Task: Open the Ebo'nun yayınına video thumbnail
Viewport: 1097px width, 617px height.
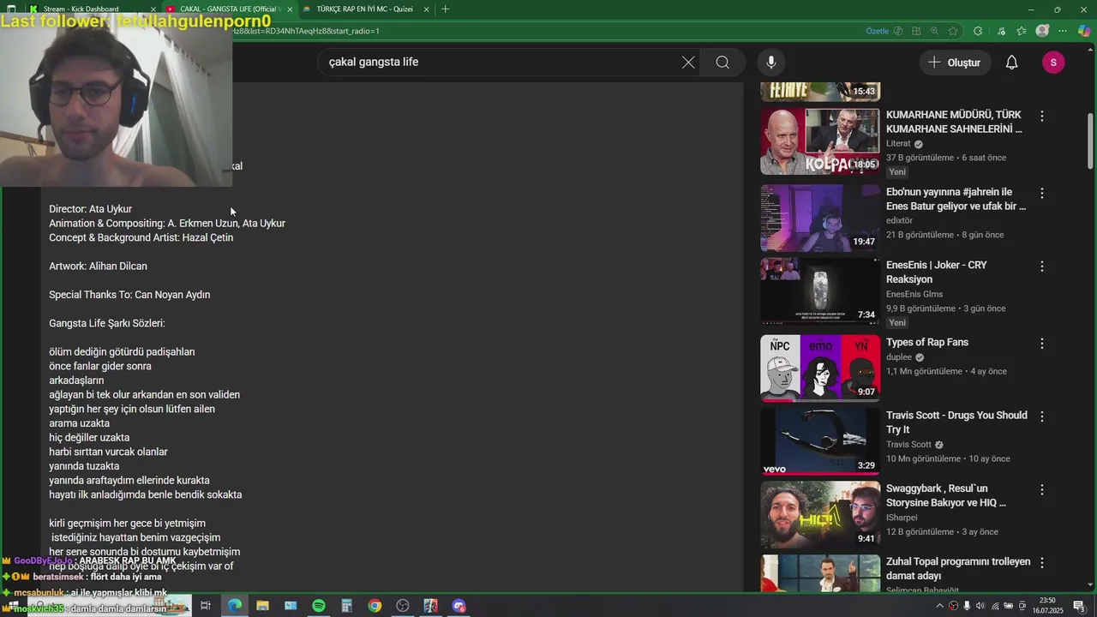Action: (820, 218)
